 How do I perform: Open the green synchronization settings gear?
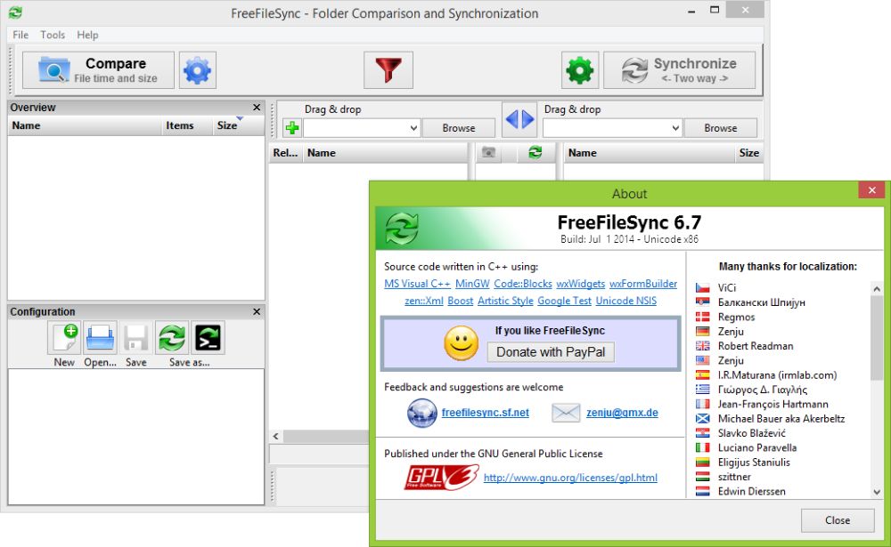[580, 70]
